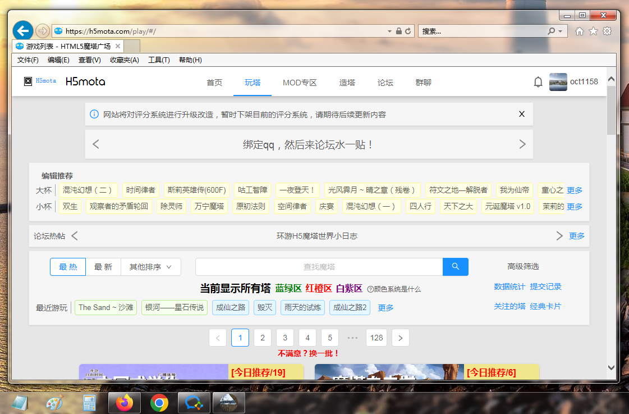Click the 数据统计 link
Viewport: 629px width, 414px height.
tap(509, 286)
